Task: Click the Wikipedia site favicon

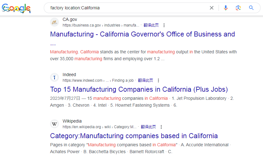Action: click(54, 124)
